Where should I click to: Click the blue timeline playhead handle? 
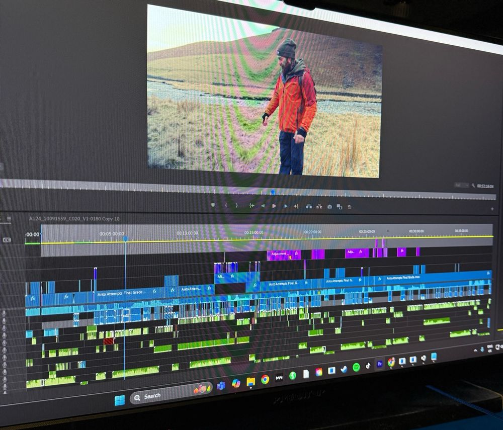tap(125, 239)
